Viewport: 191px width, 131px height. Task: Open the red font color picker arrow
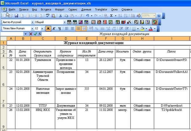click(155, 28)
